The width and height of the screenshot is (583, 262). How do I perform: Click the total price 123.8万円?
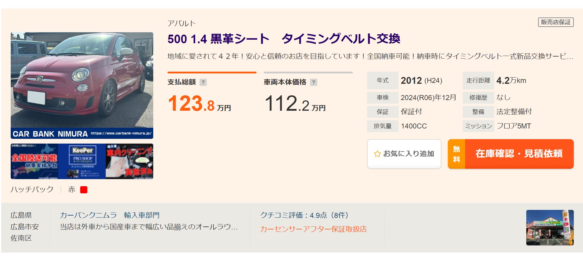(x=199, y=104)
